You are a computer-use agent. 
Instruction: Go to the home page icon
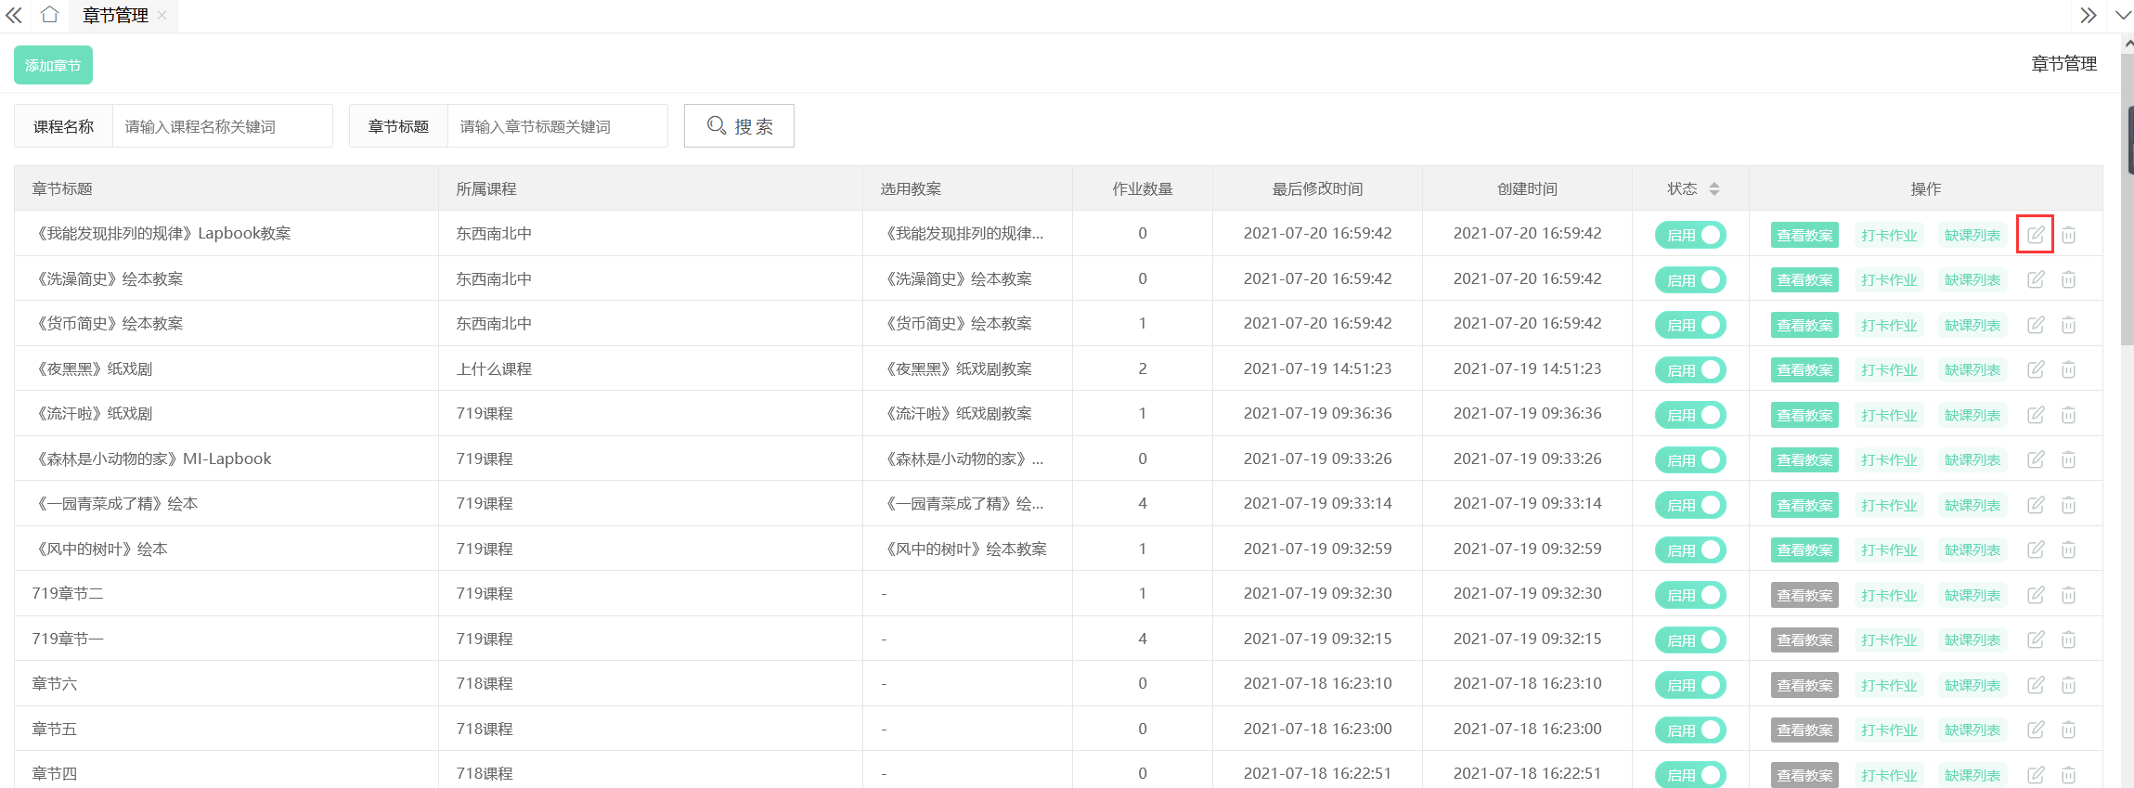pos(50,15)
